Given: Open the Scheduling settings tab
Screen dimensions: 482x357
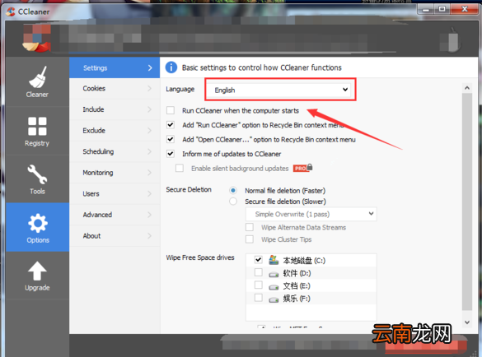Looking at the screenshot, I should [115, 151].
